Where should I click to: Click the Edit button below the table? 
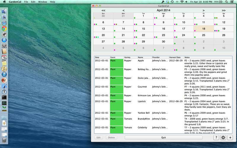(99, 138)
